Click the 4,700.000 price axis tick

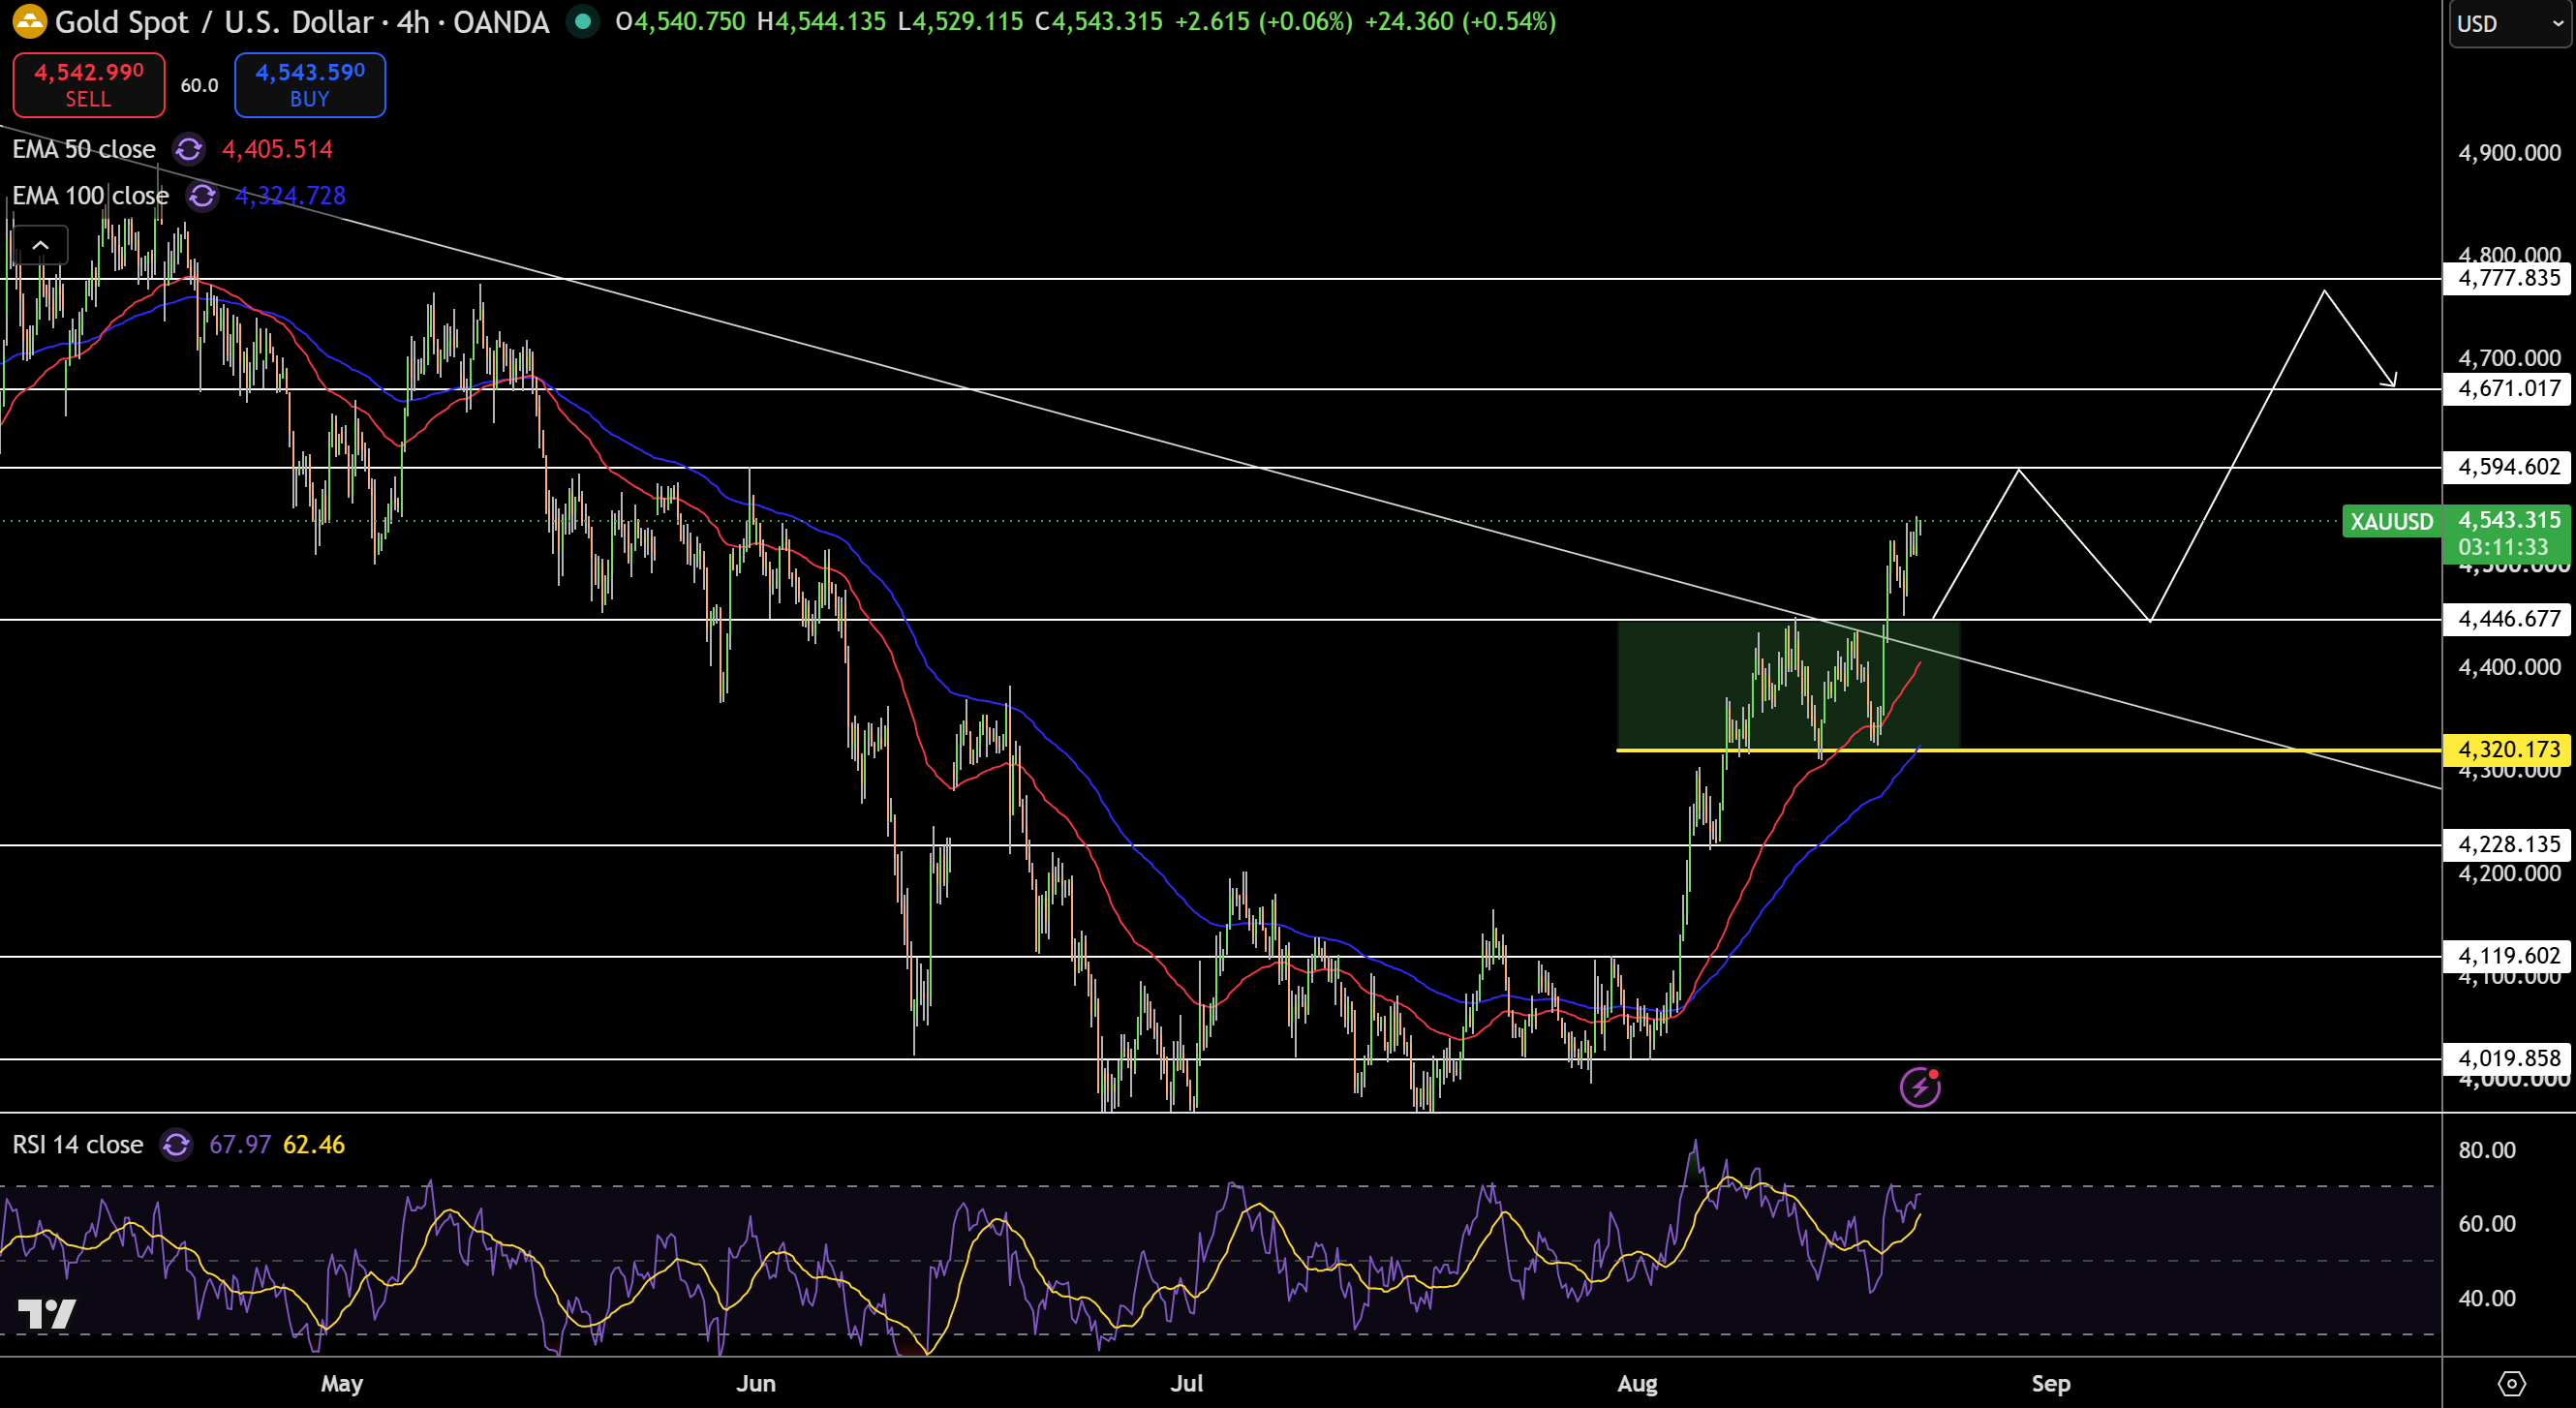[x=2509, y=358]
